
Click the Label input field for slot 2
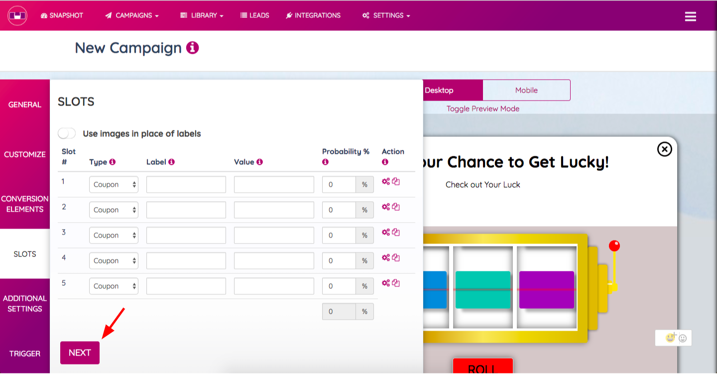coord(186,210)
